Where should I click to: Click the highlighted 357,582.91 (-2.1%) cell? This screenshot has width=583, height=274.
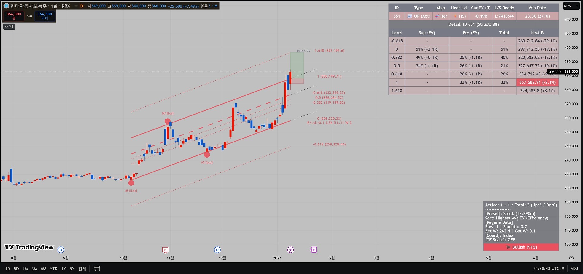tap(537, 82)
